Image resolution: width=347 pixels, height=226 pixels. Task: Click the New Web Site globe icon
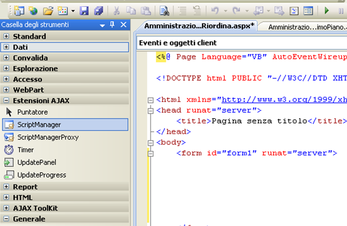pos(34,10)
